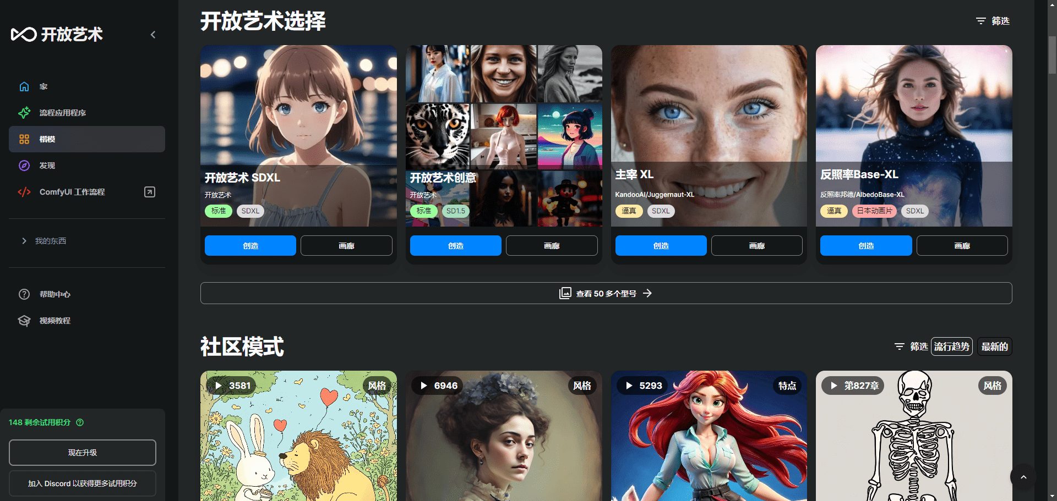Open 画廊 for 反照率Base-XL
The image size is (1057, 501).
click(962, 246)
